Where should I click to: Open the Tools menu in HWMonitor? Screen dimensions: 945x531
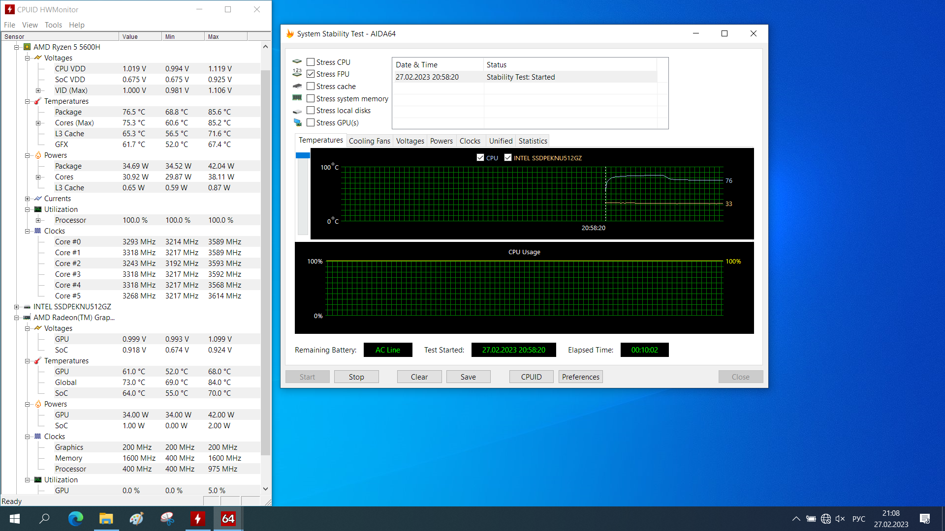tap(53, 25)
